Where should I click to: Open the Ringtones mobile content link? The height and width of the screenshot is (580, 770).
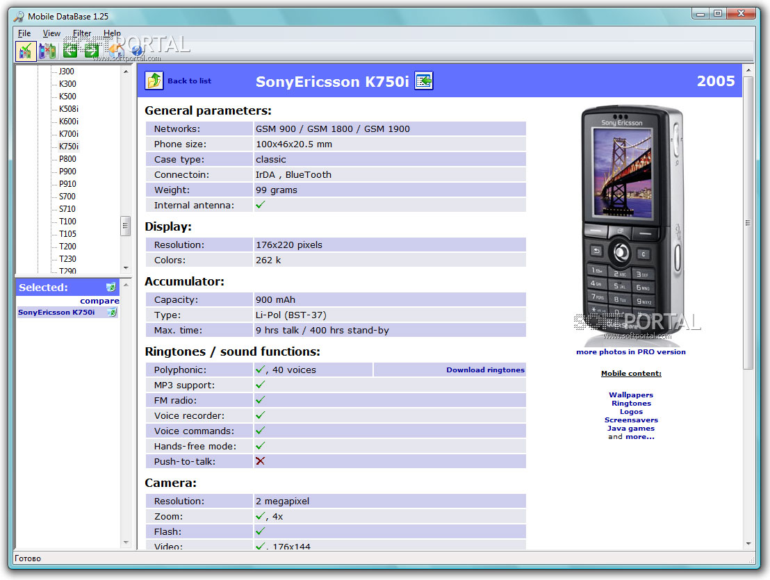click(x=631, y=404)
